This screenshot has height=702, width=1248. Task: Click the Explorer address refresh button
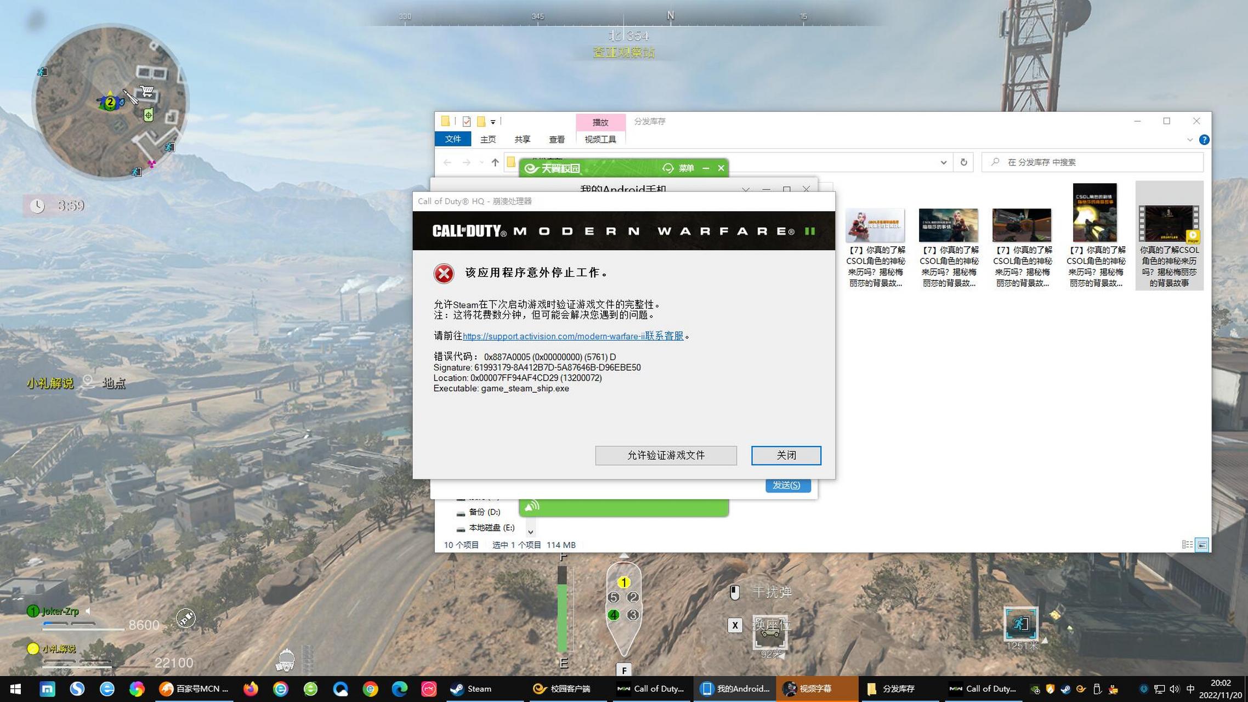pyautogui.click(x=963, y=162)
